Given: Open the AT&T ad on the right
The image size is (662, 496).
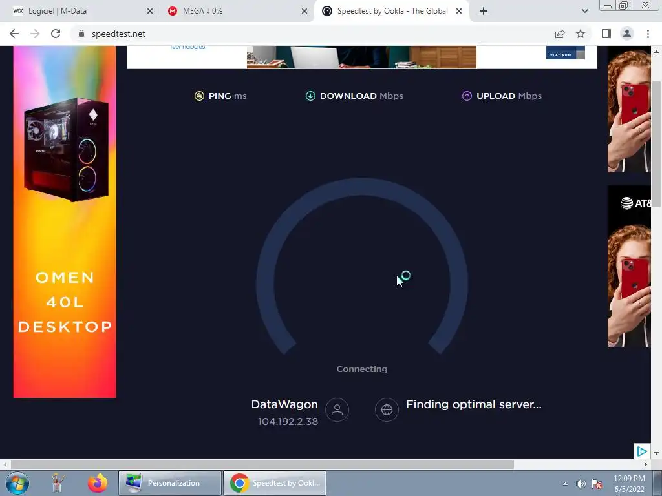Looking at the screenshot, I should pos(629,265).
